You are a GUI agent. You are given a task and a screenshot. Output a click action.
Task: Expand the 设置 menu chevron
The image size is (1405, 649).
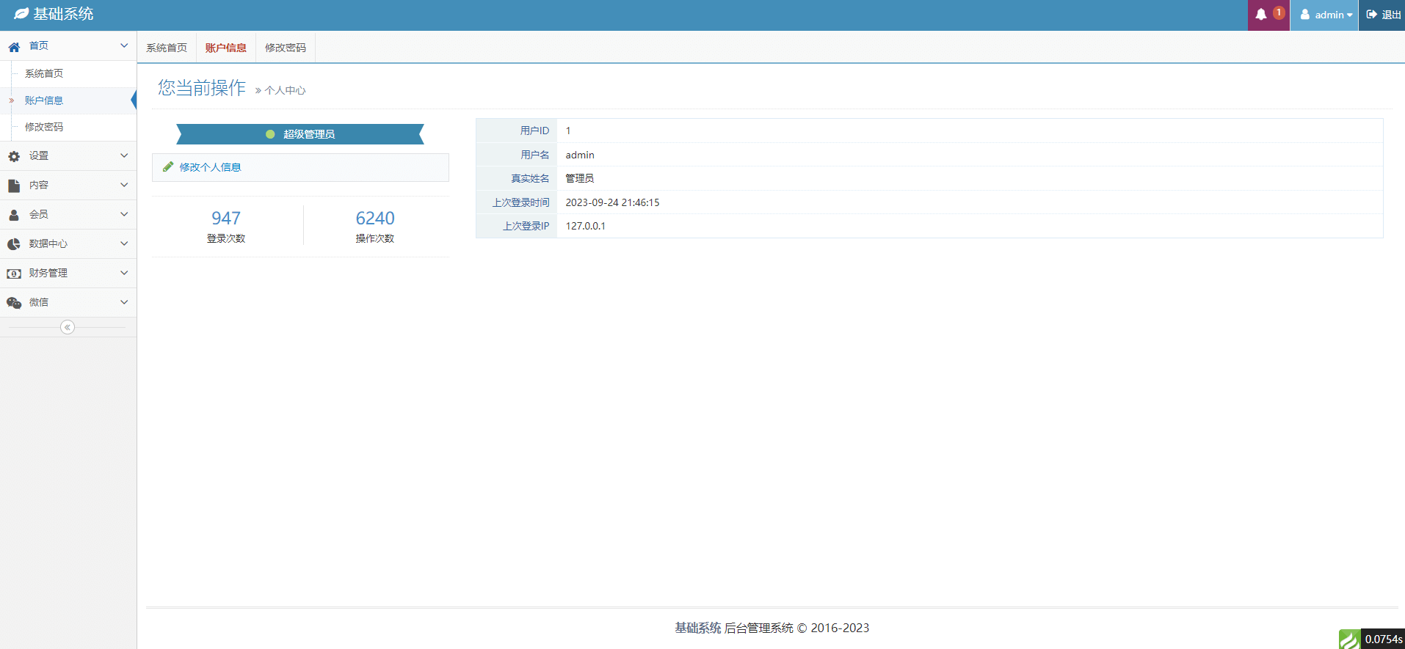123,155
